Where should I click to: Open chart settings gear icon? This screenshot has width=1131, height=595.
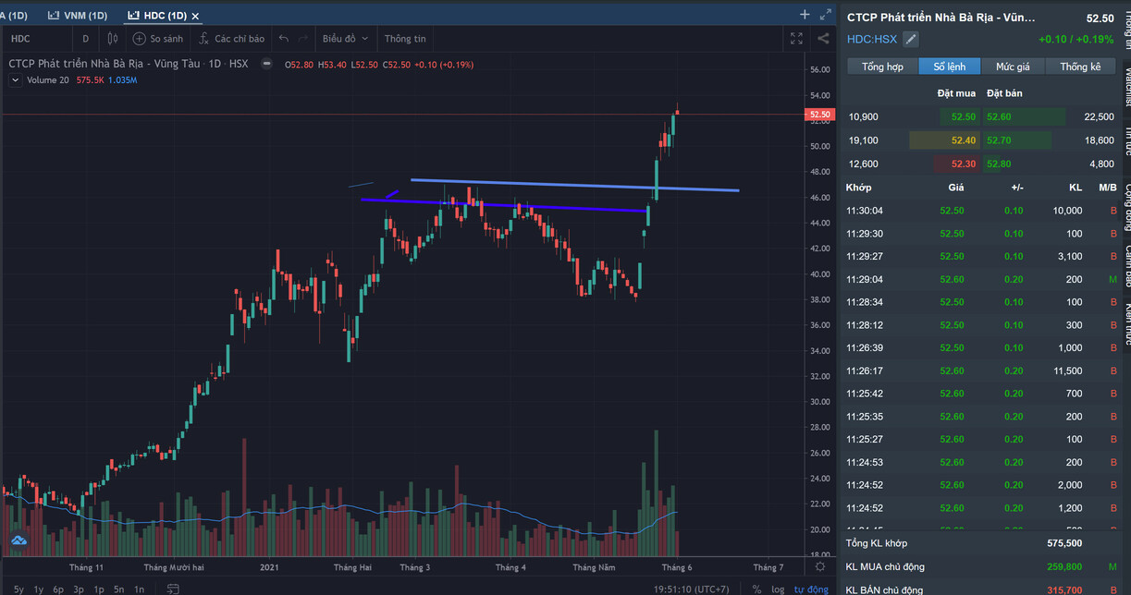pyautogui.click(x=819, y=566)
